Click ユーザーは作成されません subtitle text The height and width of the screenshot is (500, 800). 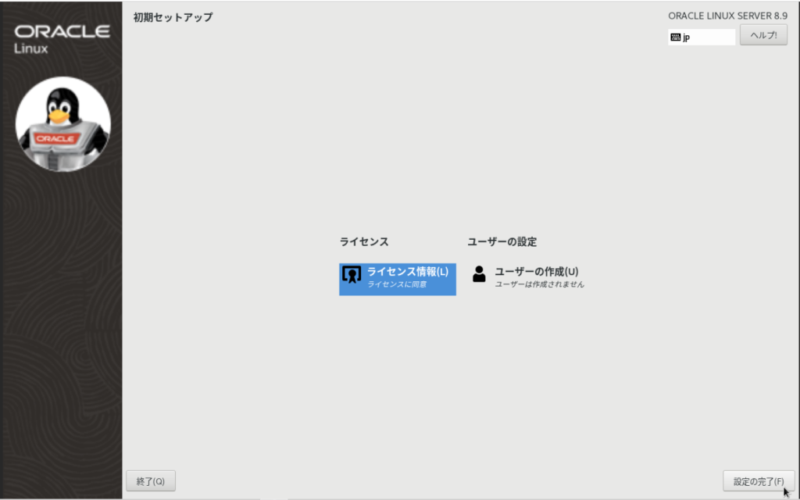point(541,284)
